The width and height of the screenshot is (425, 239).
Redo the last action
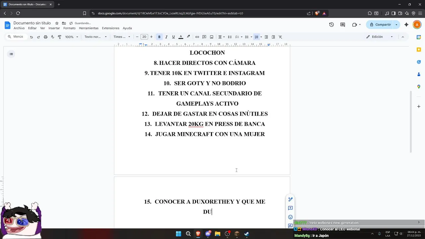(x=38, y=37)
